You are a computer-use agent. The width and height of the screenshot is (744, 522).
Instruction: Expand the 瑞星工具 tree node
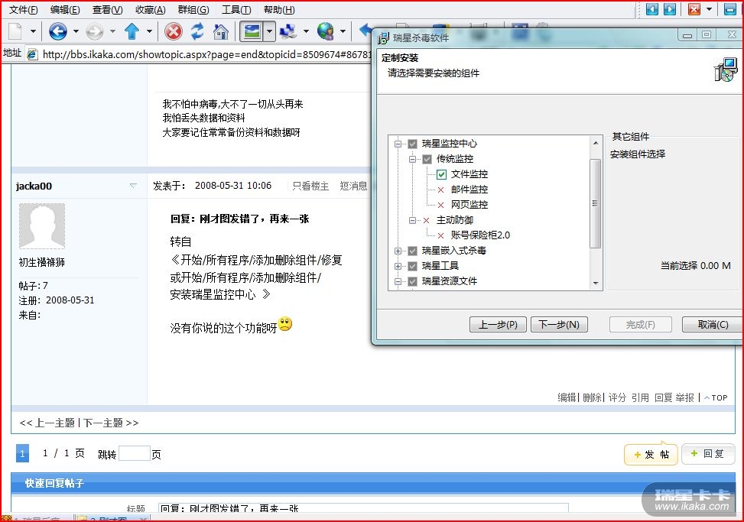(x=398, y=266)
